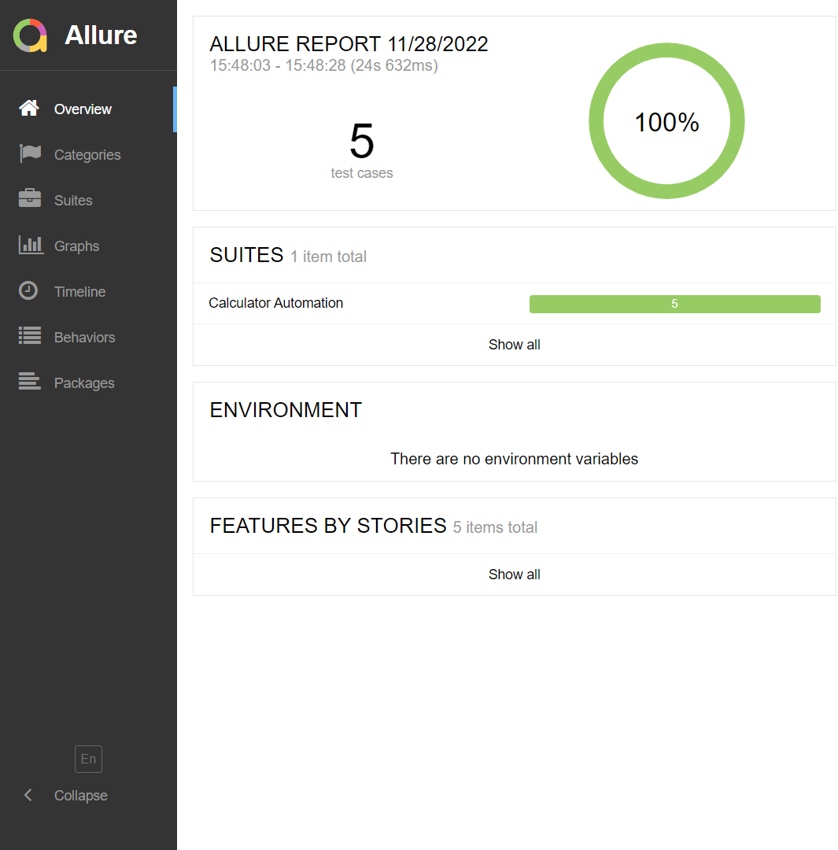Open Packages with the stacked lines icon
The width and height of the screenshot is (838, 850).
28,382
